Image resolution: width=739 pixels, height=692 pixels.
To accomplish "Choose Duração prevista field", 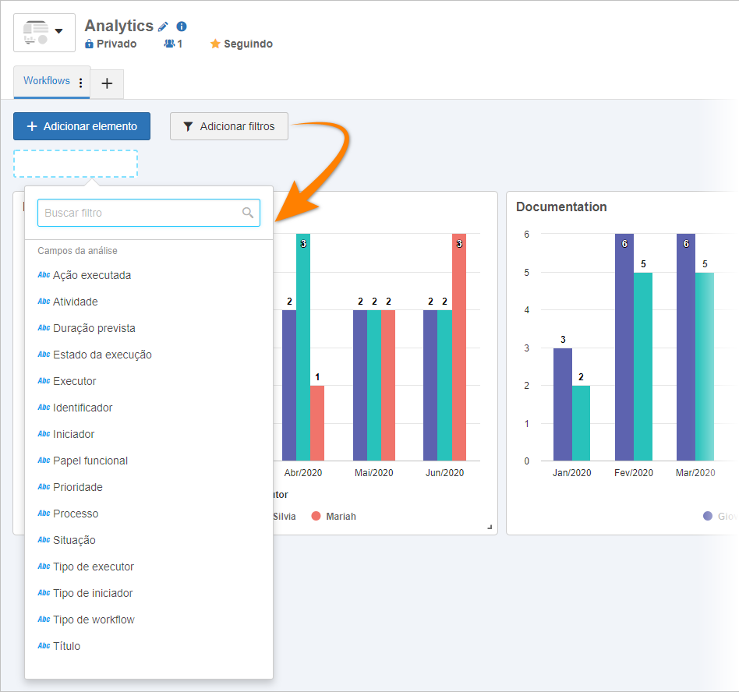I will tap(148, 328).
